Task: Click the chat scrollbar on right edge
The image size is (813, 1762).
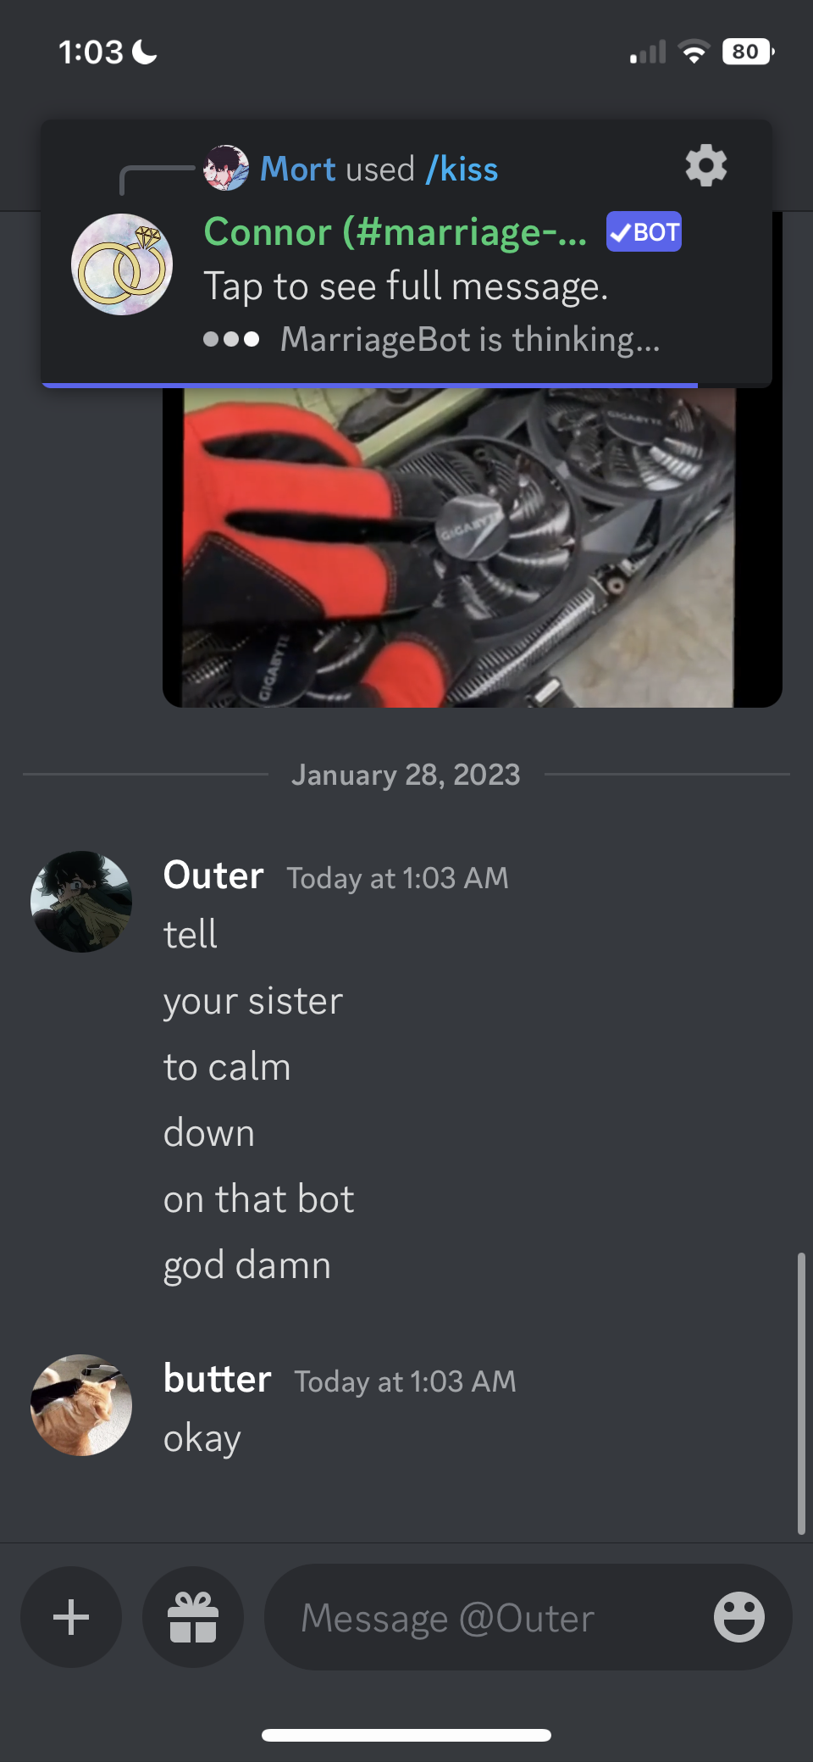Action: point(801,1393)
